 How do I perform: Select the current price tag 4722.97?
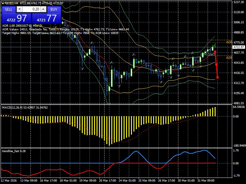(x=239, y=47)
